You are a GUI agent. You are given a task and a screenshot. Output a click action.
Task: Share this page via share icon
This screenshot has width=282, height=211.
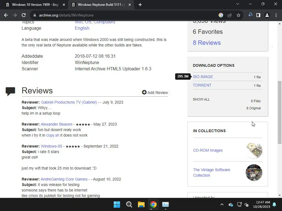(230, 15)
